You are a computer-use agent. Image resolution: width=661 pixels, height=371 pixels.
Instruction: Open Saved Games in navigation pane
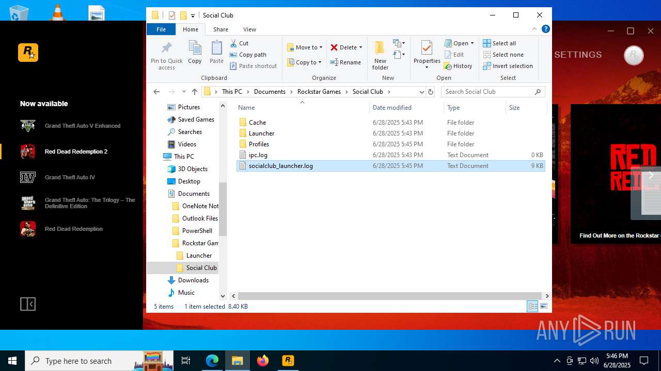[x=191, y=120]
